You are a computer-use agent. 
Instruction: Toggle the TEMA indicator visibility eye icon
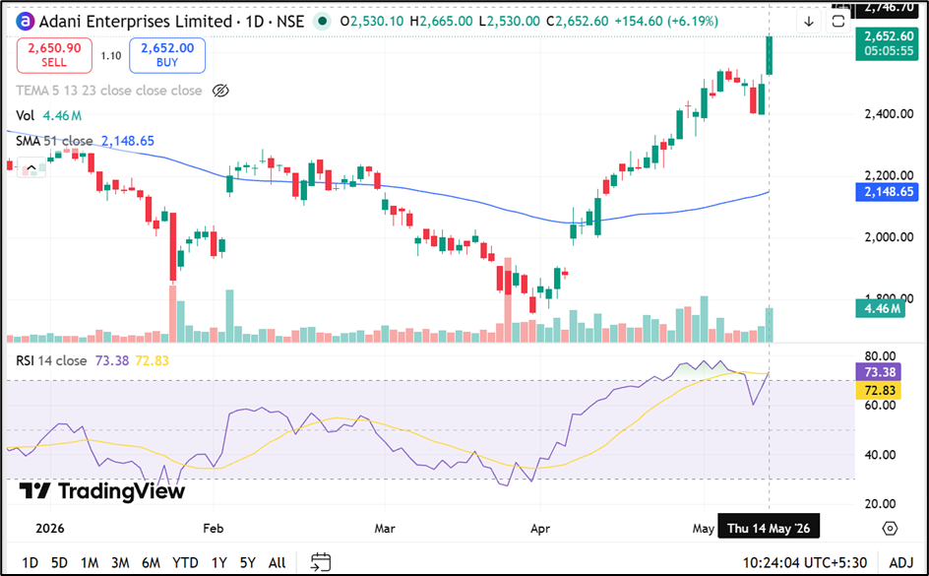coord(220,91)
